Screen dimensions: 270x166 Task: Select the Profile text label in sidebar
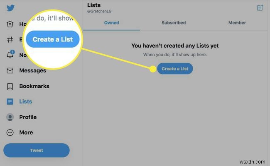click(x=28, y=117)
